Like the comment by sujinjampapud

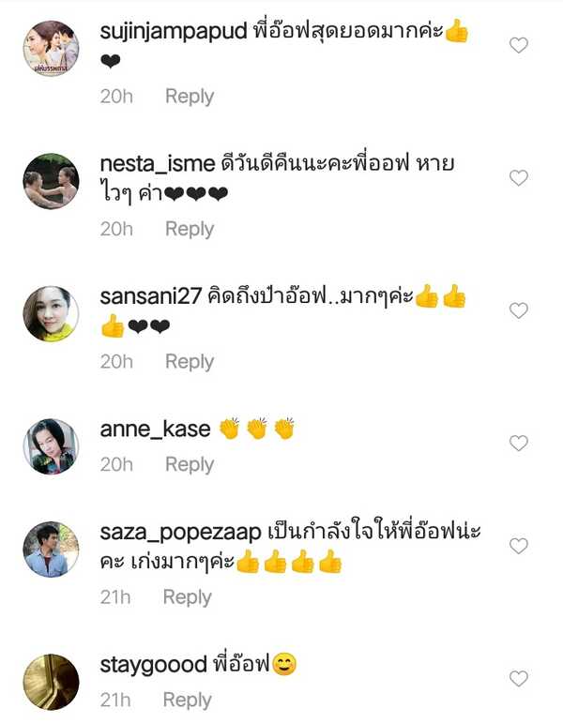point(518,45)
